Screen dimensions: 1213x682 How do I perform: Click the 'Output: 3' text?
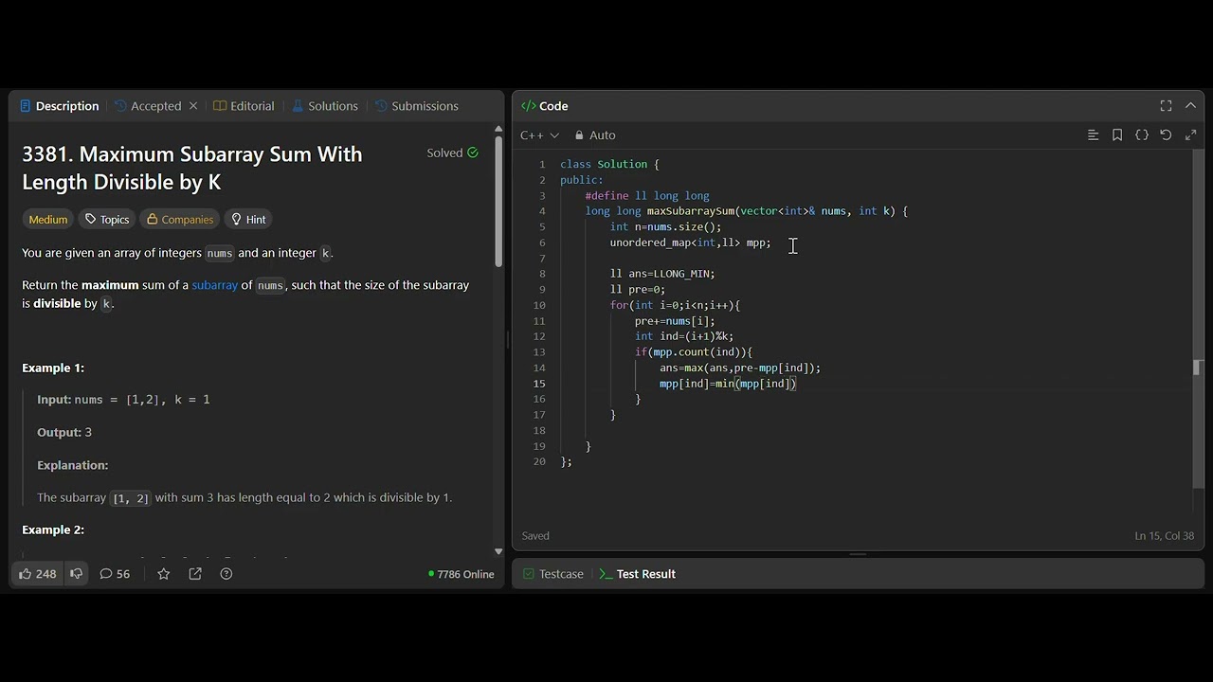pyautogui.click(x=64, y=432)
